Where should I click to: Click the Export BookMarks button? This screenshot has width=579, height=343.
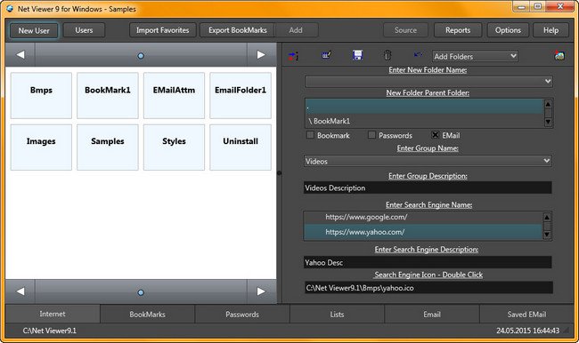coord(238,30)
